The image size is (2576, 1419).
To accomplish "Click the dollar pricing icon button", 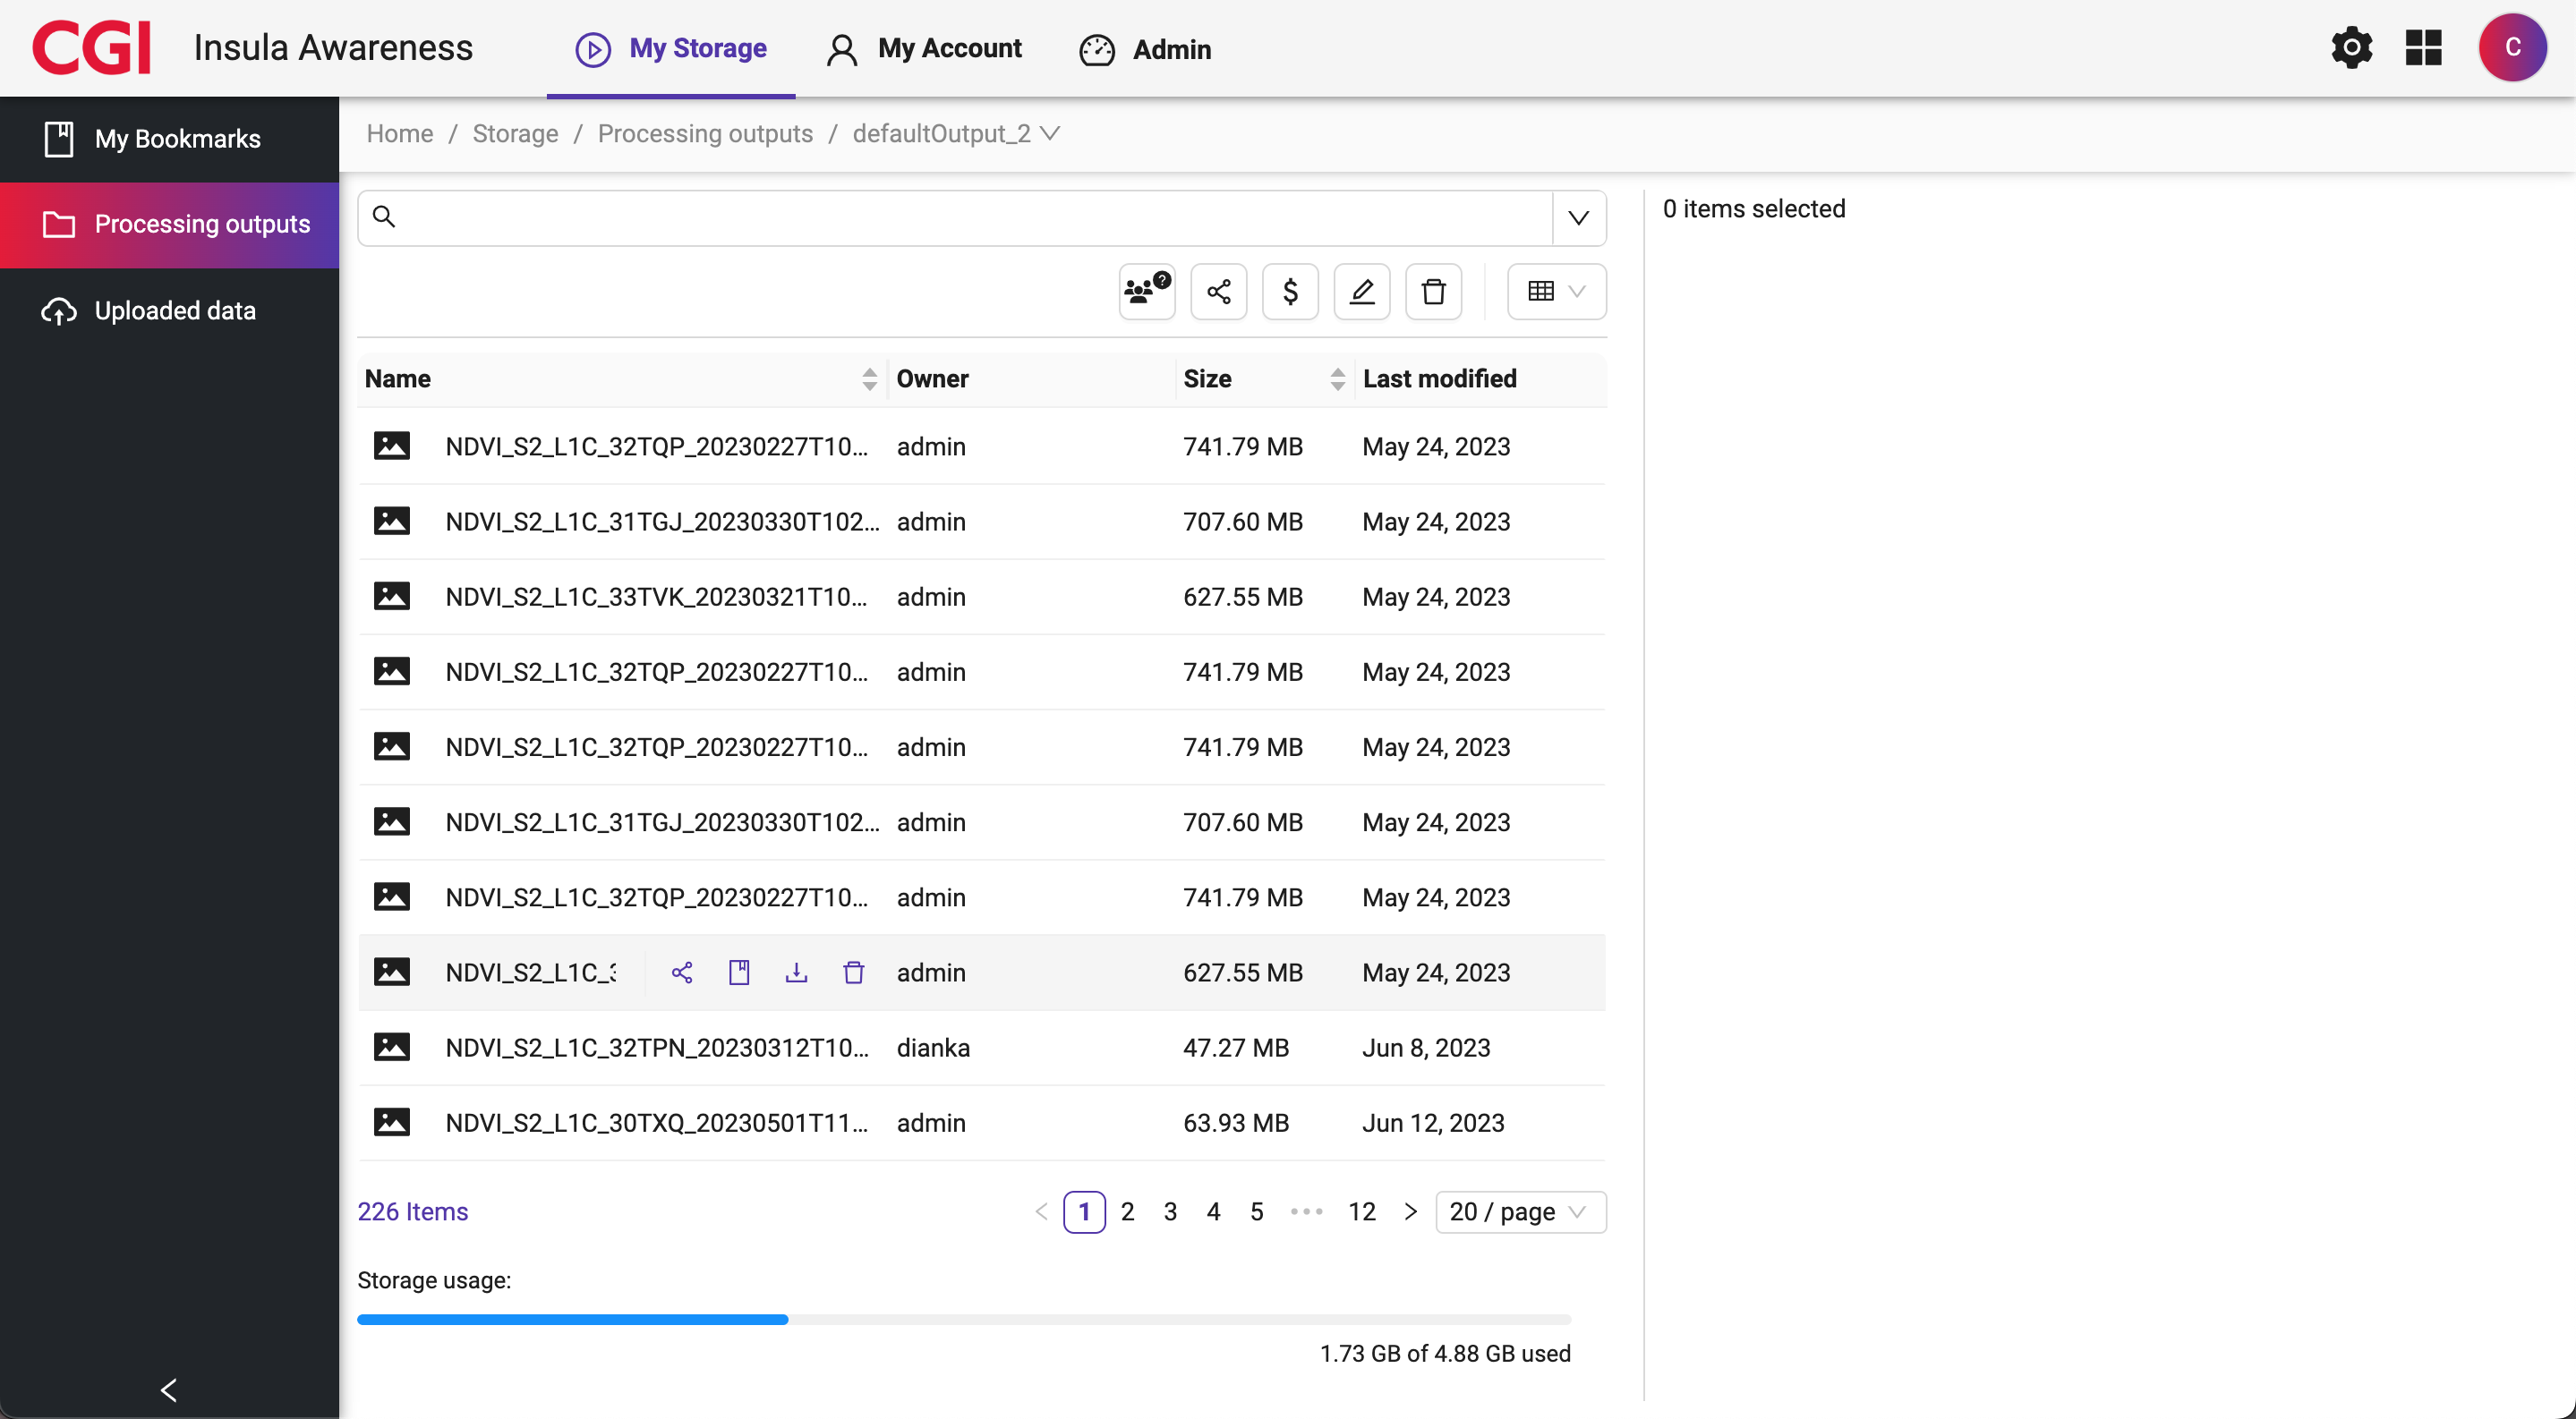I will (1290, 292).
